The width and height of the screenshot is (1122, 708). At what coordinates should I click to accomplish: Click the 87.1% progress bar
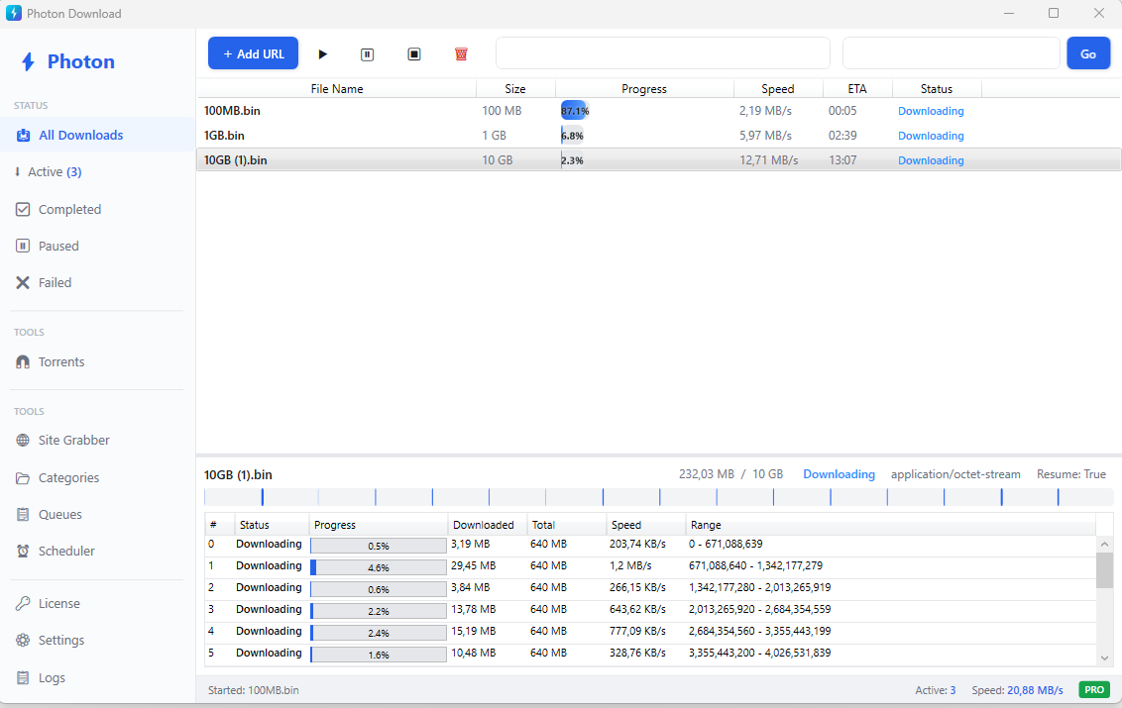click(x=575, y=111)
